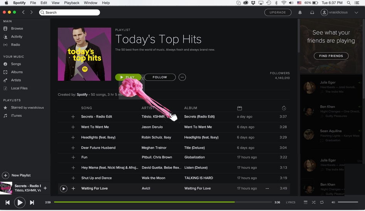This screenshot has height=211, width=365.
Task: Add Fun to library with plus icon
Action: (x=73, y=157)
